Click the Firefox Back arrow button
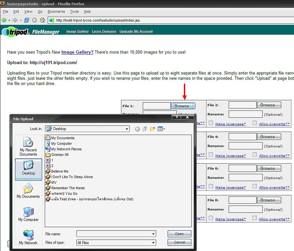 click(4, 20)
